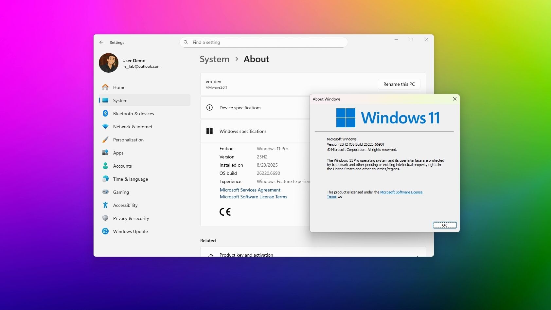Open Accounts settings
The width and height of the screenshot is (551, 310).
tap(122, 166)
